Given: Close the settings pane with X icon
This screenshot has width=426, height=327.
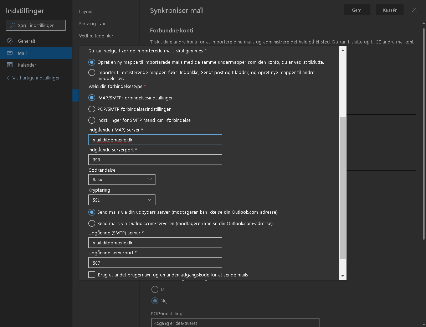Looking at the screenshot, I should [x=414, y=10].
